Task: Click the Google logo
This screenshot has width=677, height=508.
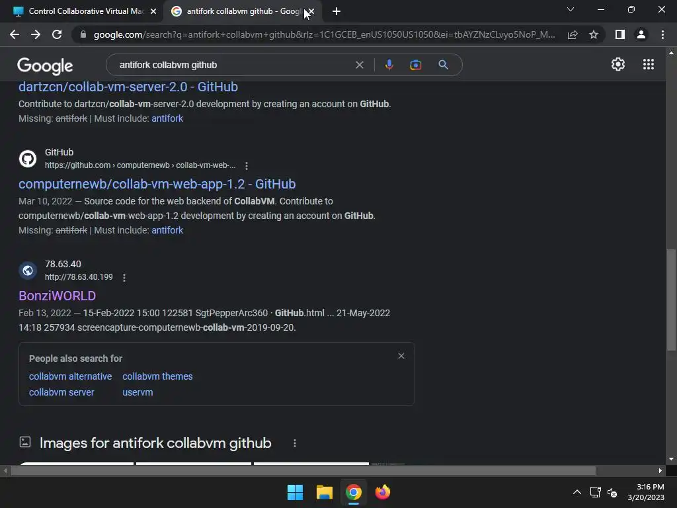Action: tap(45, 65)
